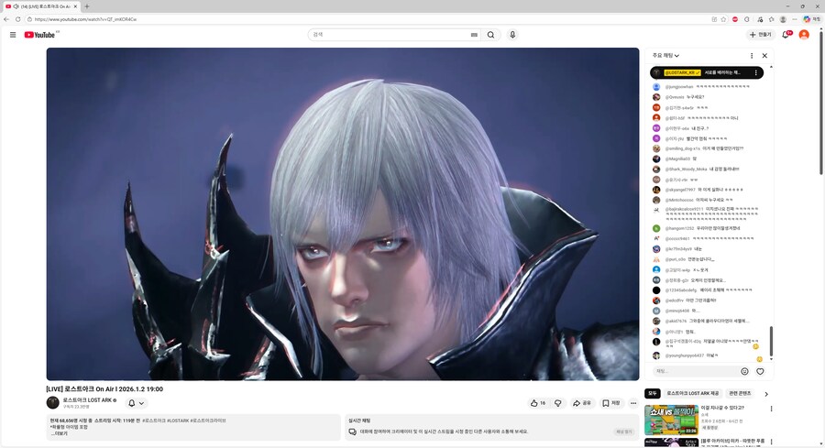Open the live chat panel options menu
The image size is (825, 448).
[752, 55]
